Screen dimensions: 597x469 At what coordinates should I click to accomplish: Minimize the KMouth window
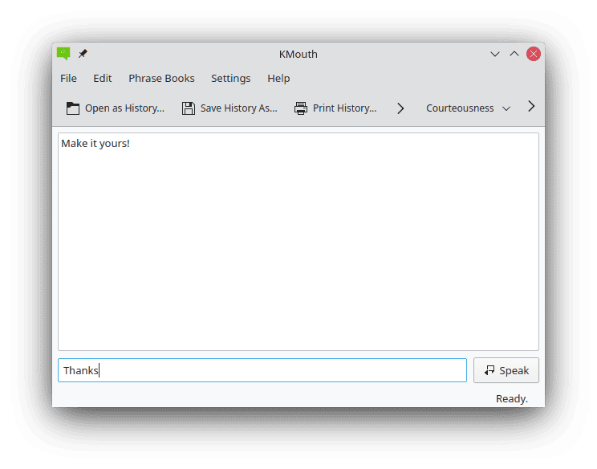[x=494, y=54]
